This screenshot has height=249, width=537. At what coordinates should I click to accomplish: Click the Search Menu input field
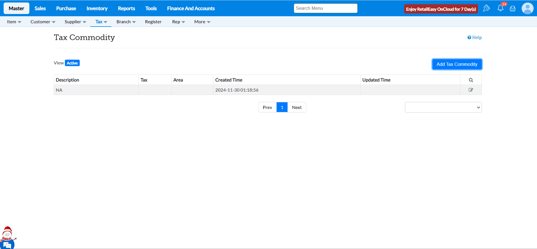[x=326, y=8]
